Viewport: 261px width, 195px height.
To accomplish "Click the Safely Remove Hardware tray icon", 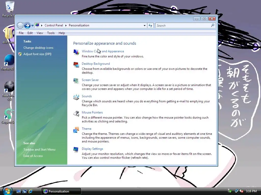I will [x=230, y=191].
